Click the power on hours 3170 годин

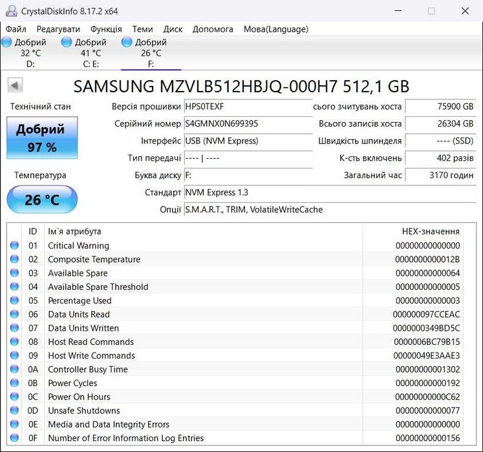[440, 176]
